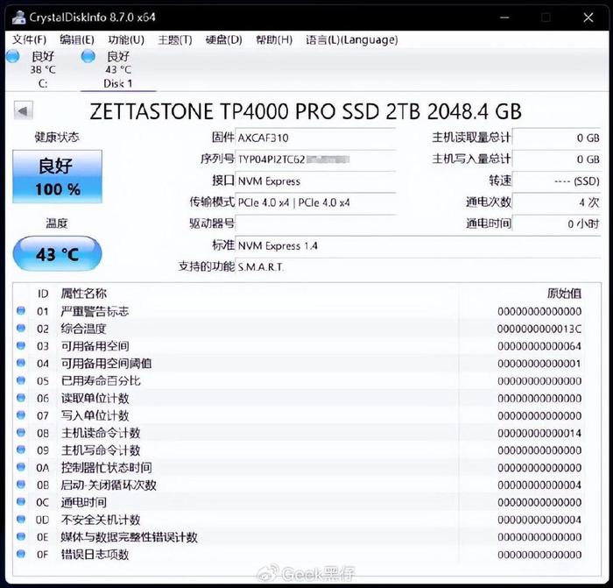Viewport: 613px width, 588px height.
Task: Click the 主机写入量总计 value 0 GB
Action: pyautogui.click(x=557, y=159)
